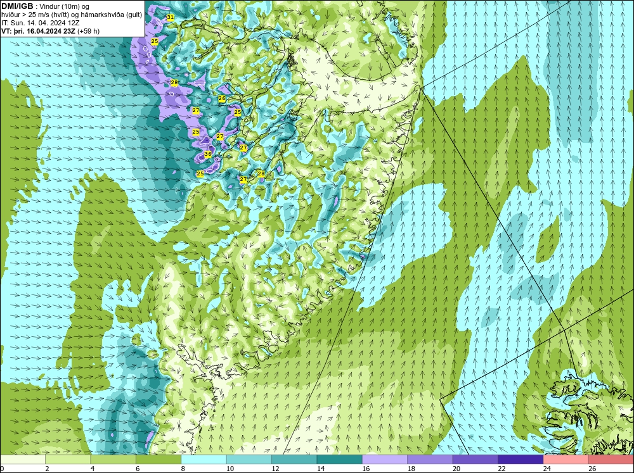This screenshot has height=473, width=634.
Task: Click the legend scale number 0
Action: (3, 469)
